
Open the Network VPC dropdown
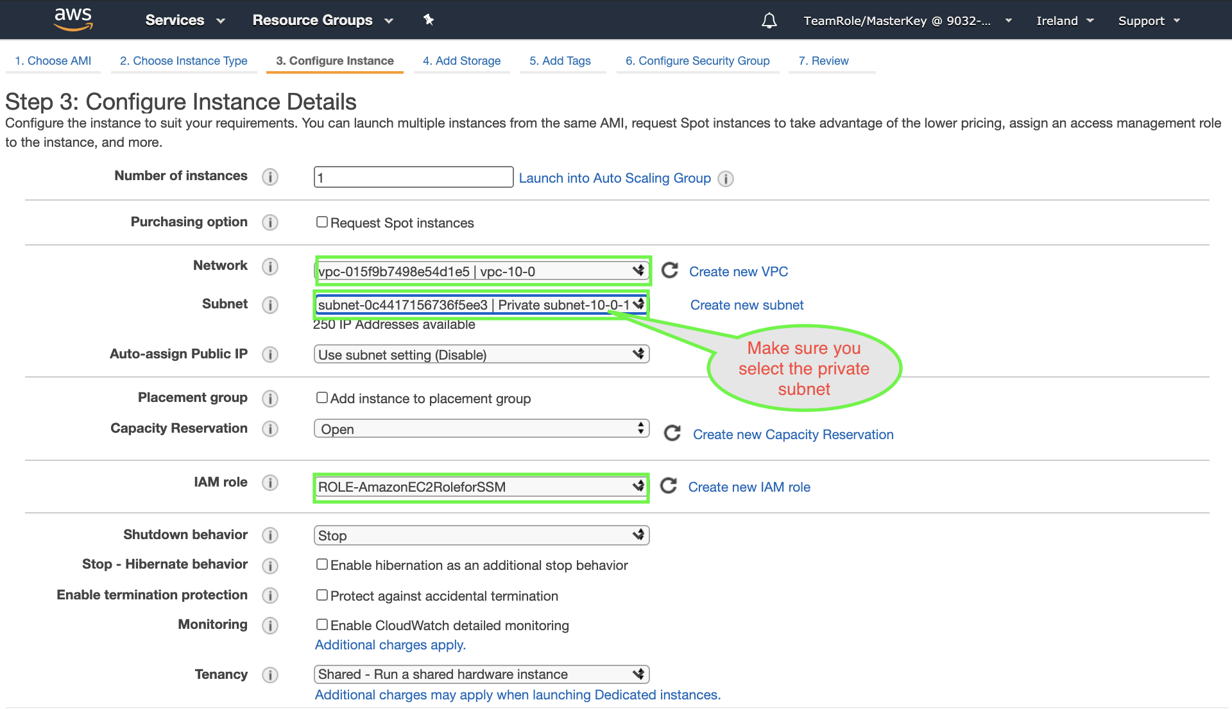click(481, 271)
